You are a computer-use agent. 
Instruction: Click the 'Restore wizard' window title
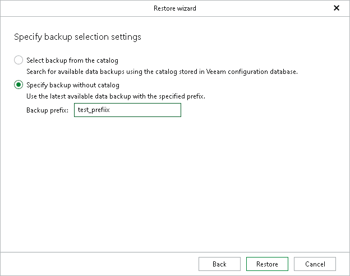(x=174, y=8)
